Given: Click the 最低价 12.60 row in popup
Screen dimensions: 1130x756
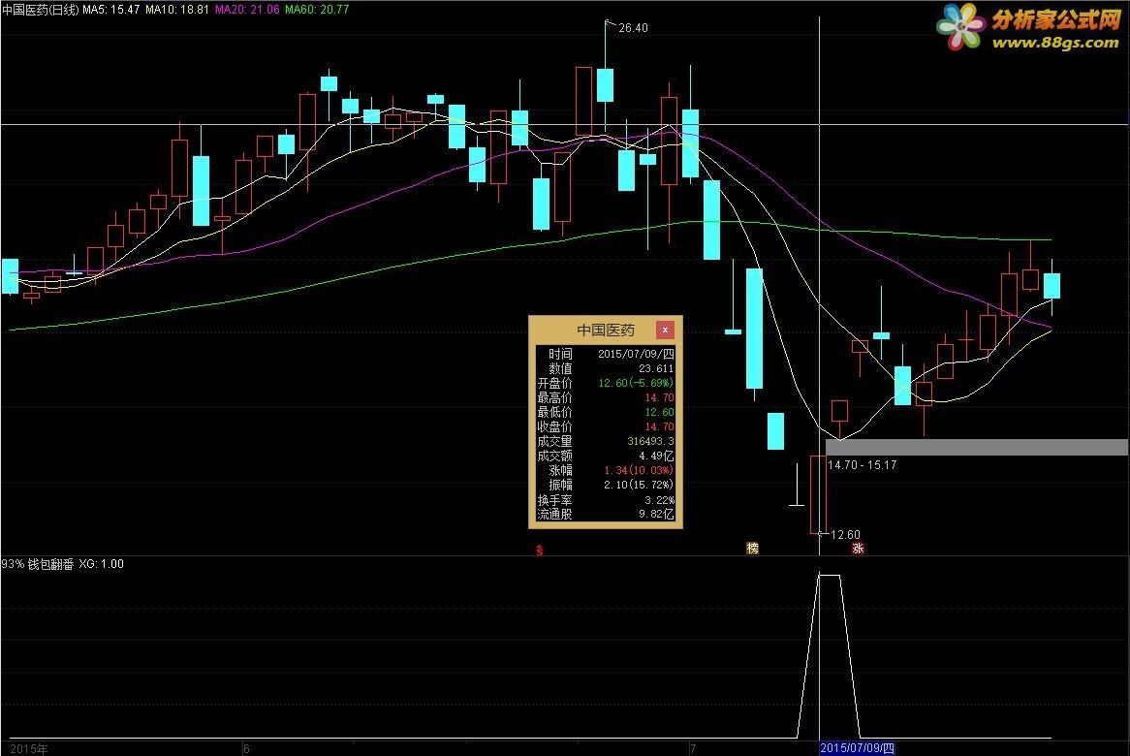Looking at the screenshot, I should pos(606,412).
